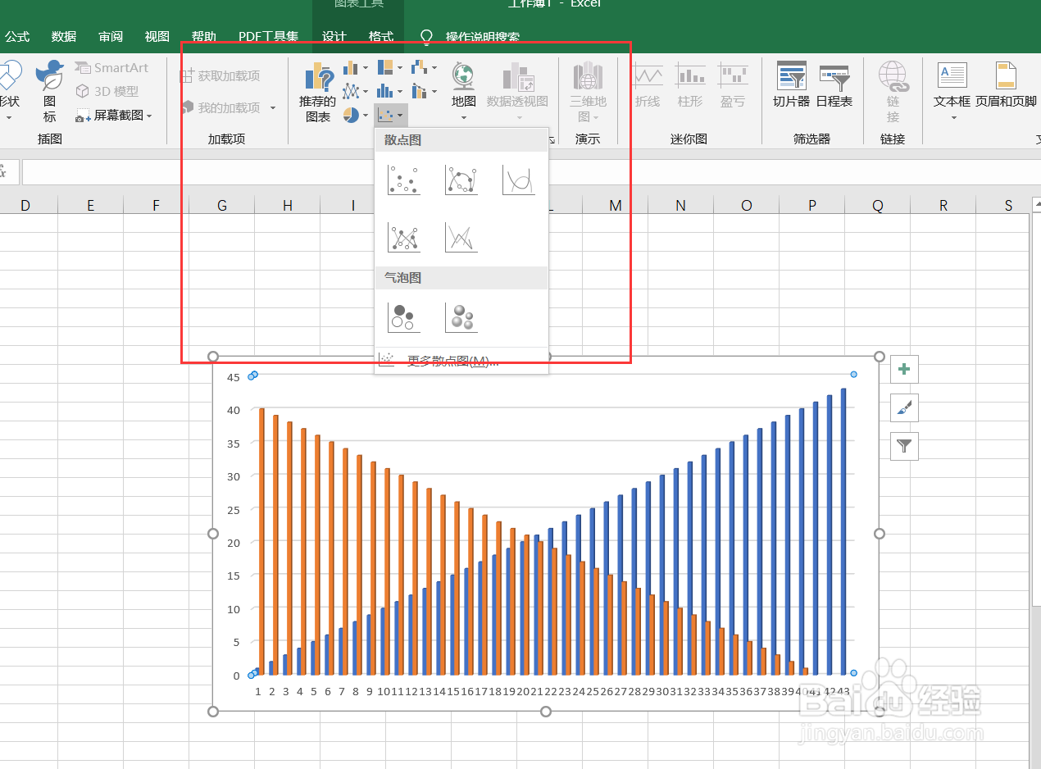1041x769 pixels.
Task: Open the 审阅 ribbon tab
Action: tap(110, 36)
